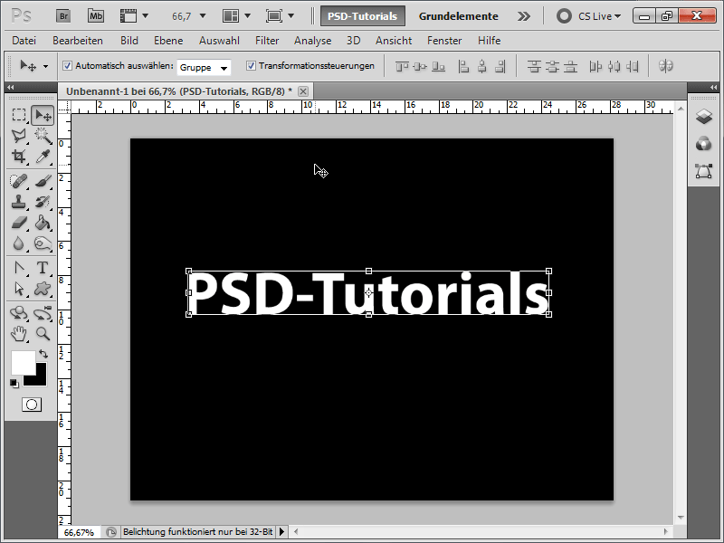Select the Paint Bucket tool
724x543 pixels.
(43, 223)
